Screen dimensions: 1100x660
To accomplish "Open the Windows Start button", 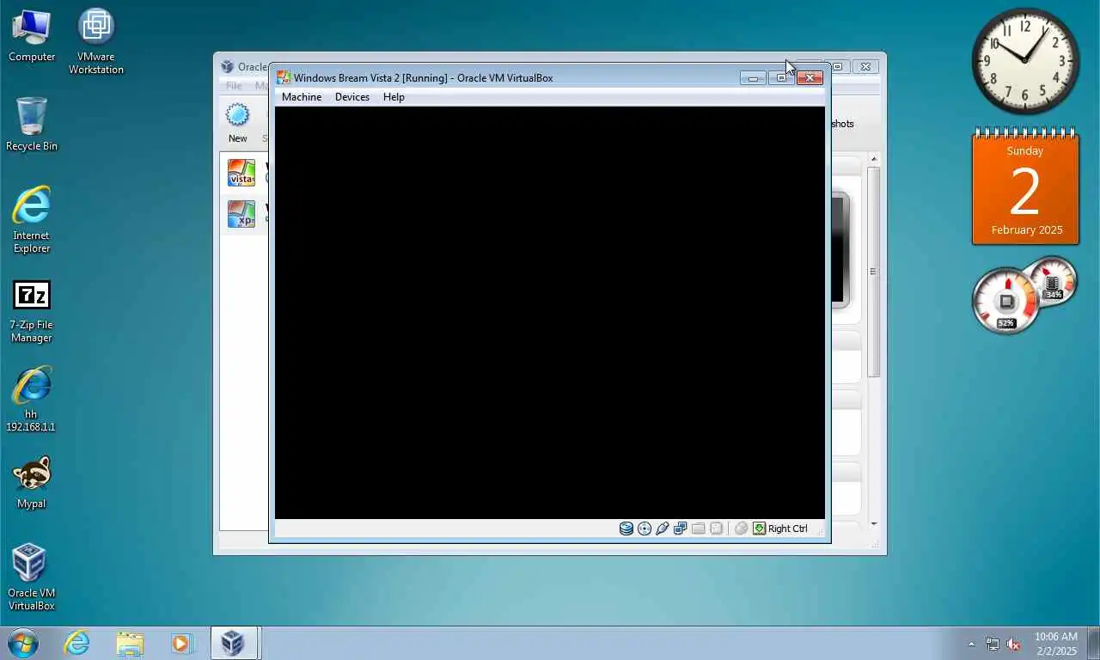I will click(x=23, y=643).
